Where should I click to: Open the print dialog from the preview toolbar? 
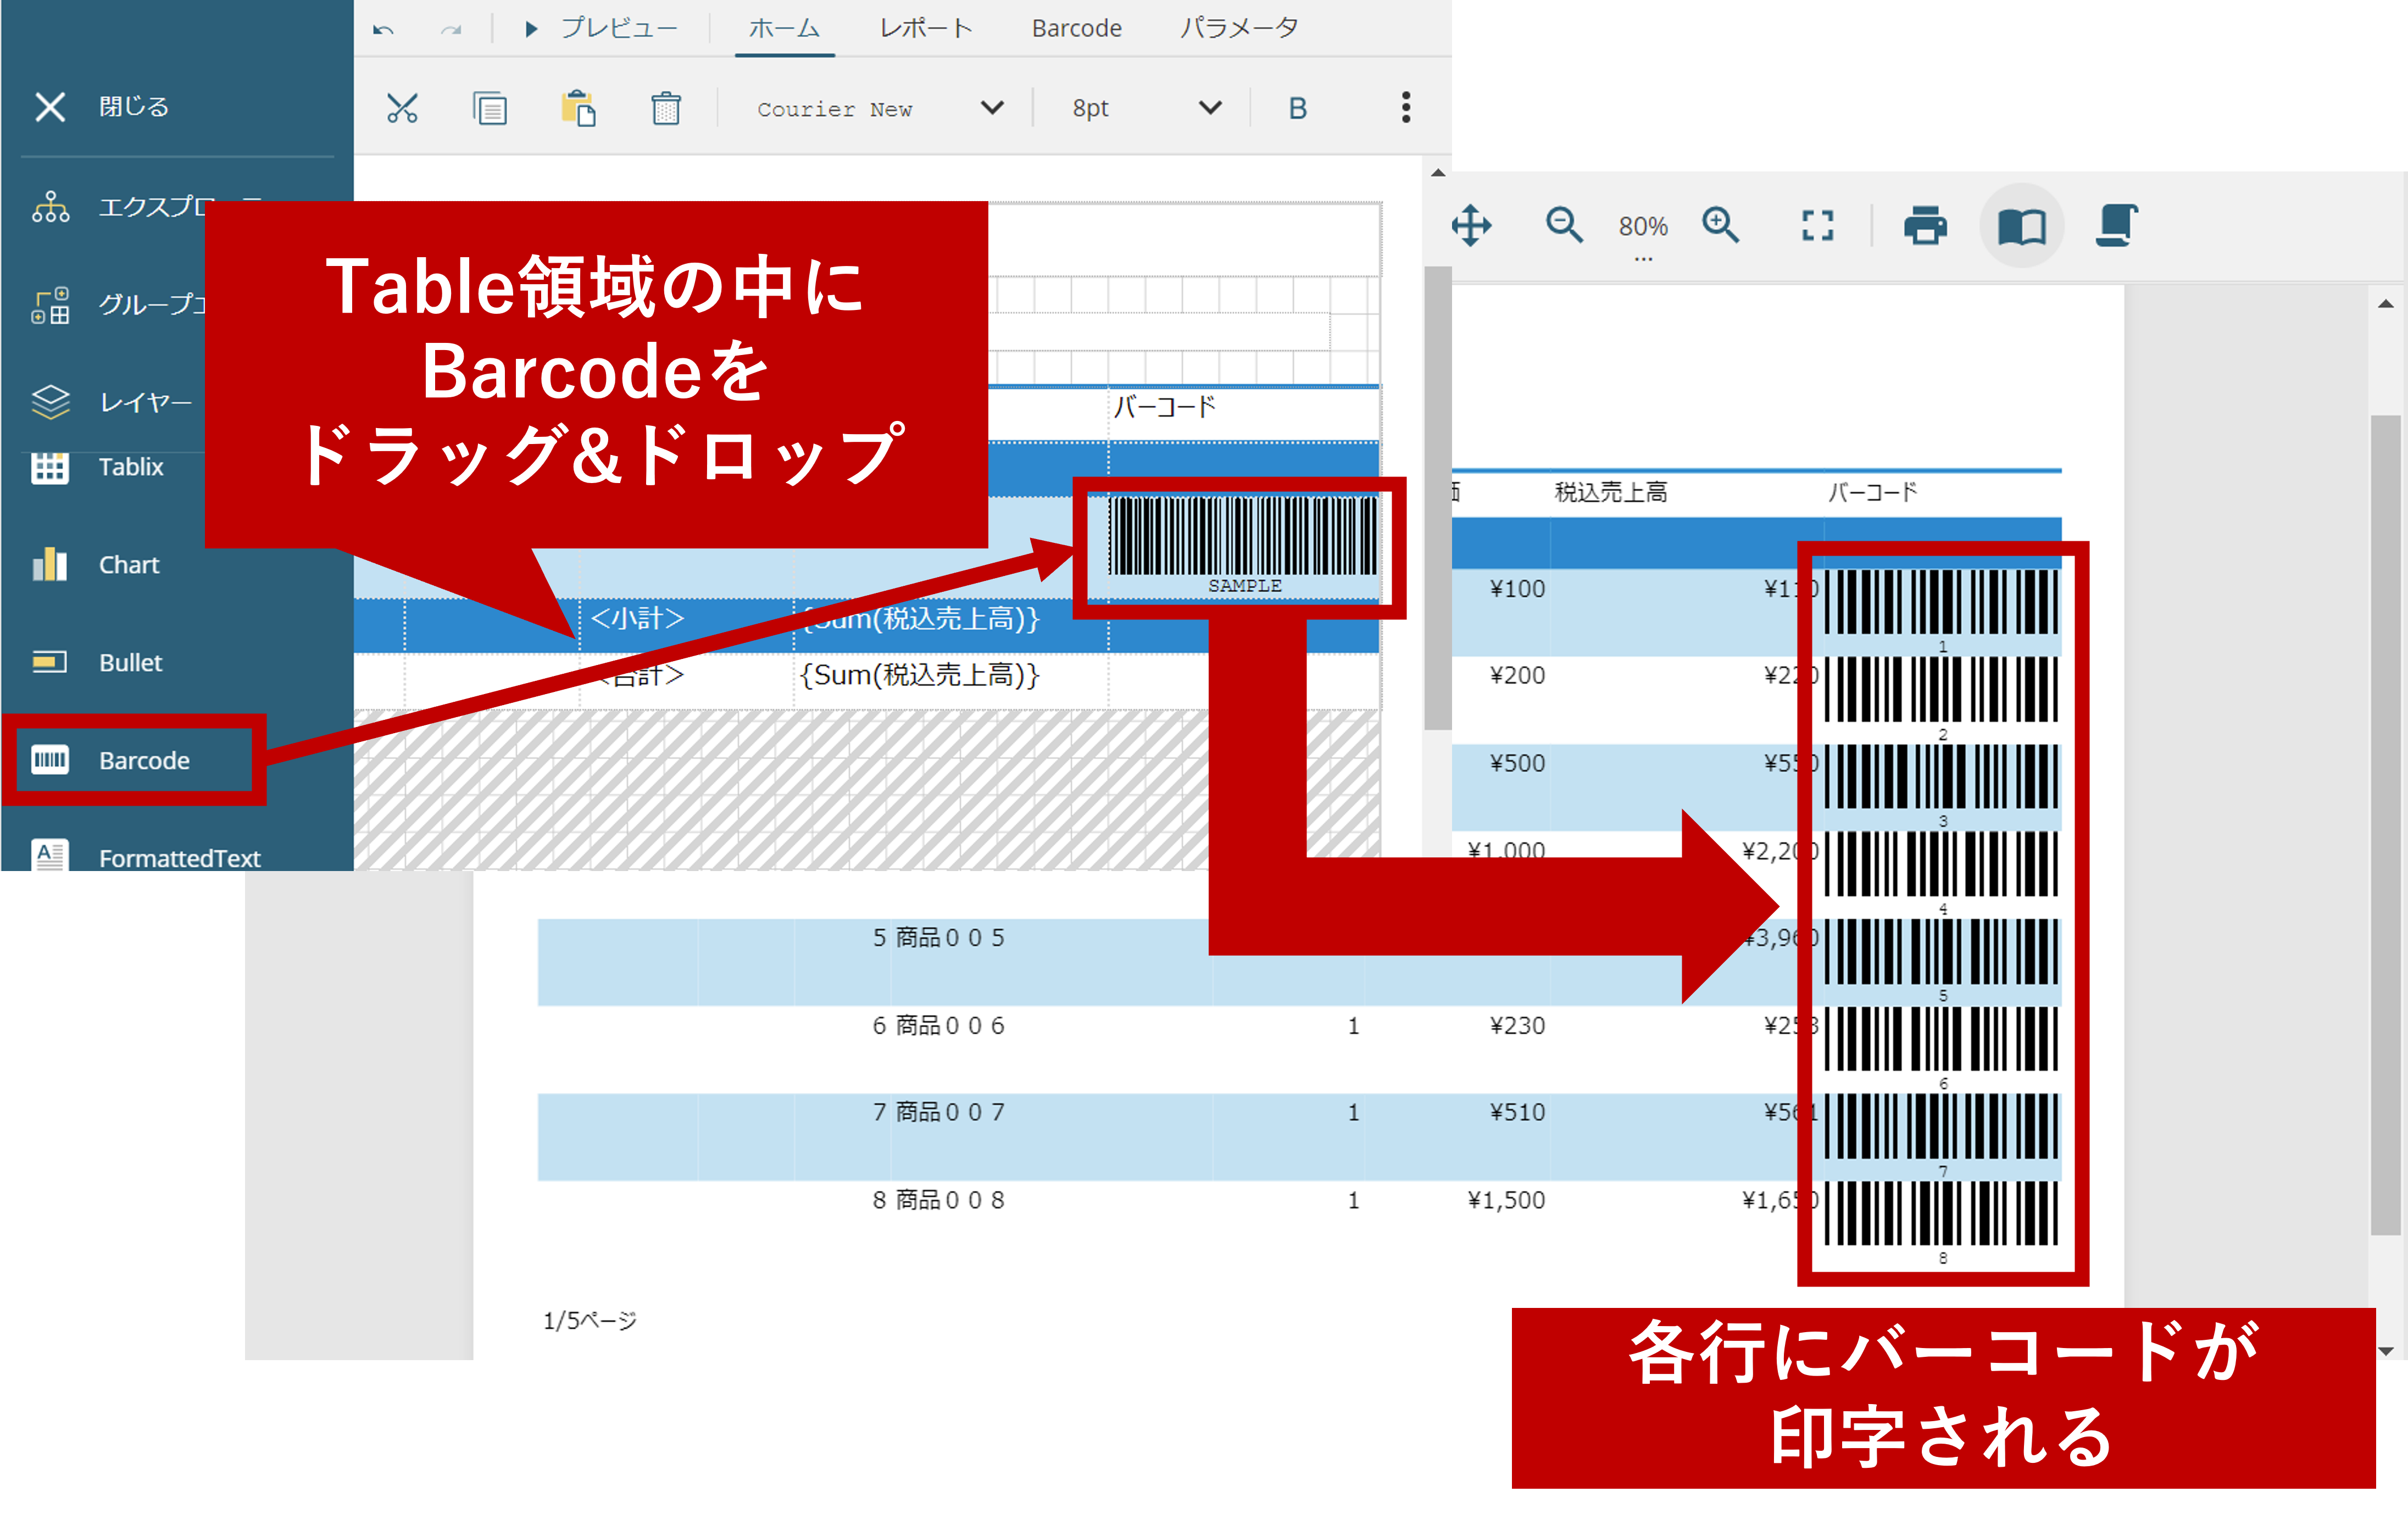(x=1925, y=226)
